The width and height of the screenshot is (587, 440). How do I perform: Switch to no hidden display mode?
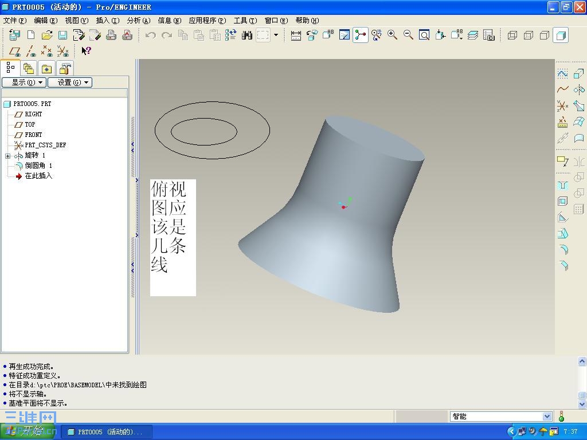coord(545,35)
